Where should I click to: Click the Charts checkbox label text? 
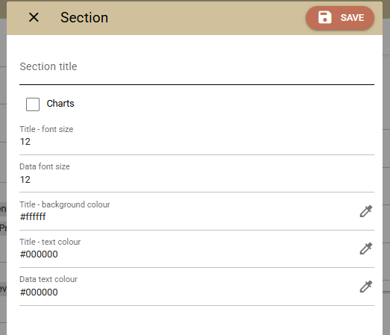(x=60, y=104)
